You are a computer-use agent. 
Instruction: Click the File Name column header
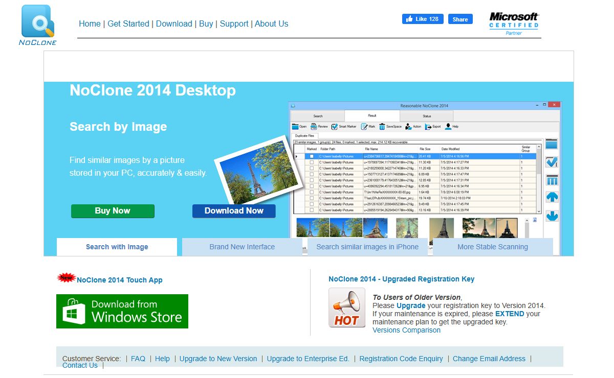[x=390, y=149]
